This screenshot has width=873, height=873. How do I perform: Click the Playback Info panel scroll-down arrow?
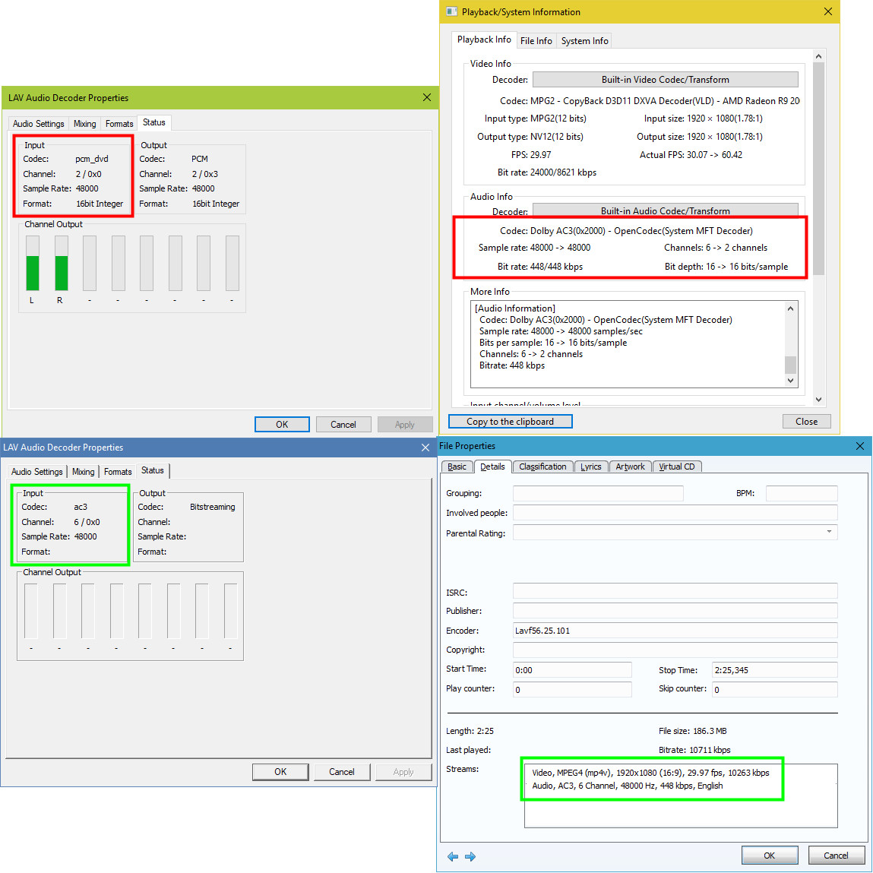[818, 400]
